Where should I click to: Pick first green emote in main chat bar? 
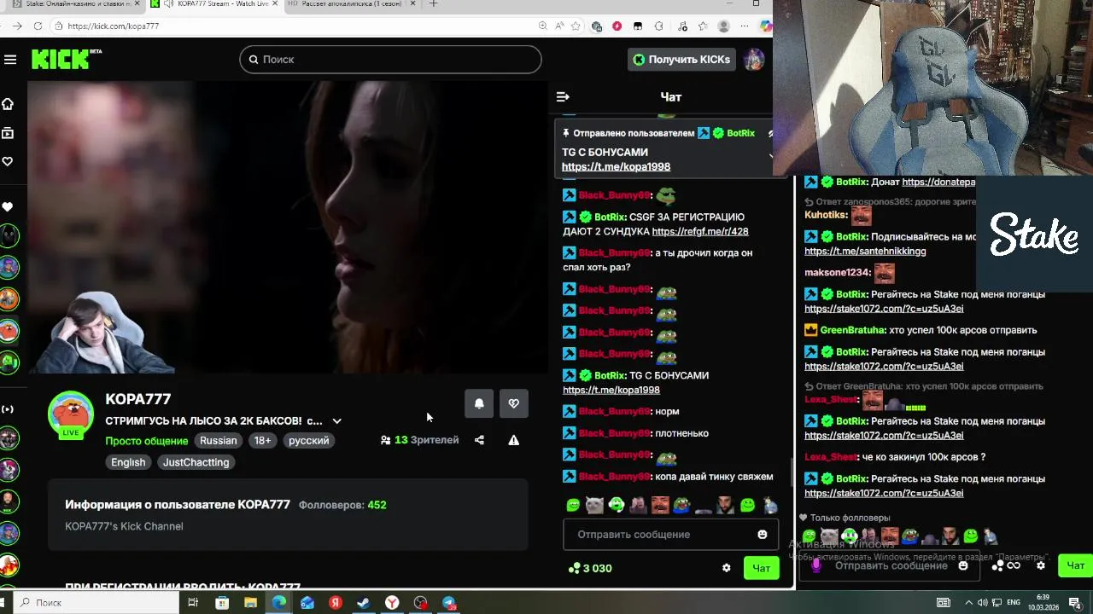[573, 505]
